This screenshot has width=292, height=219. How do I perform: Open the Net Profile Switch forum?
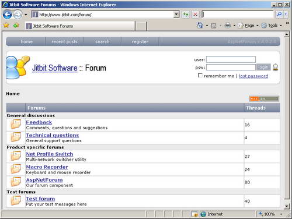50,154
